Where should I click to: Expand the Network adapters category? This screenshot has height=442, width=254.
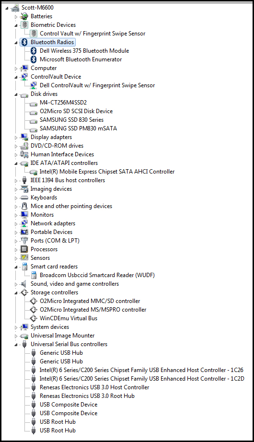click(16, 224)
